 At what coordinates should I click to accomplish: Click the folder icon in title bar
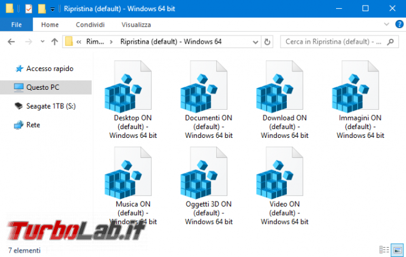9,8
